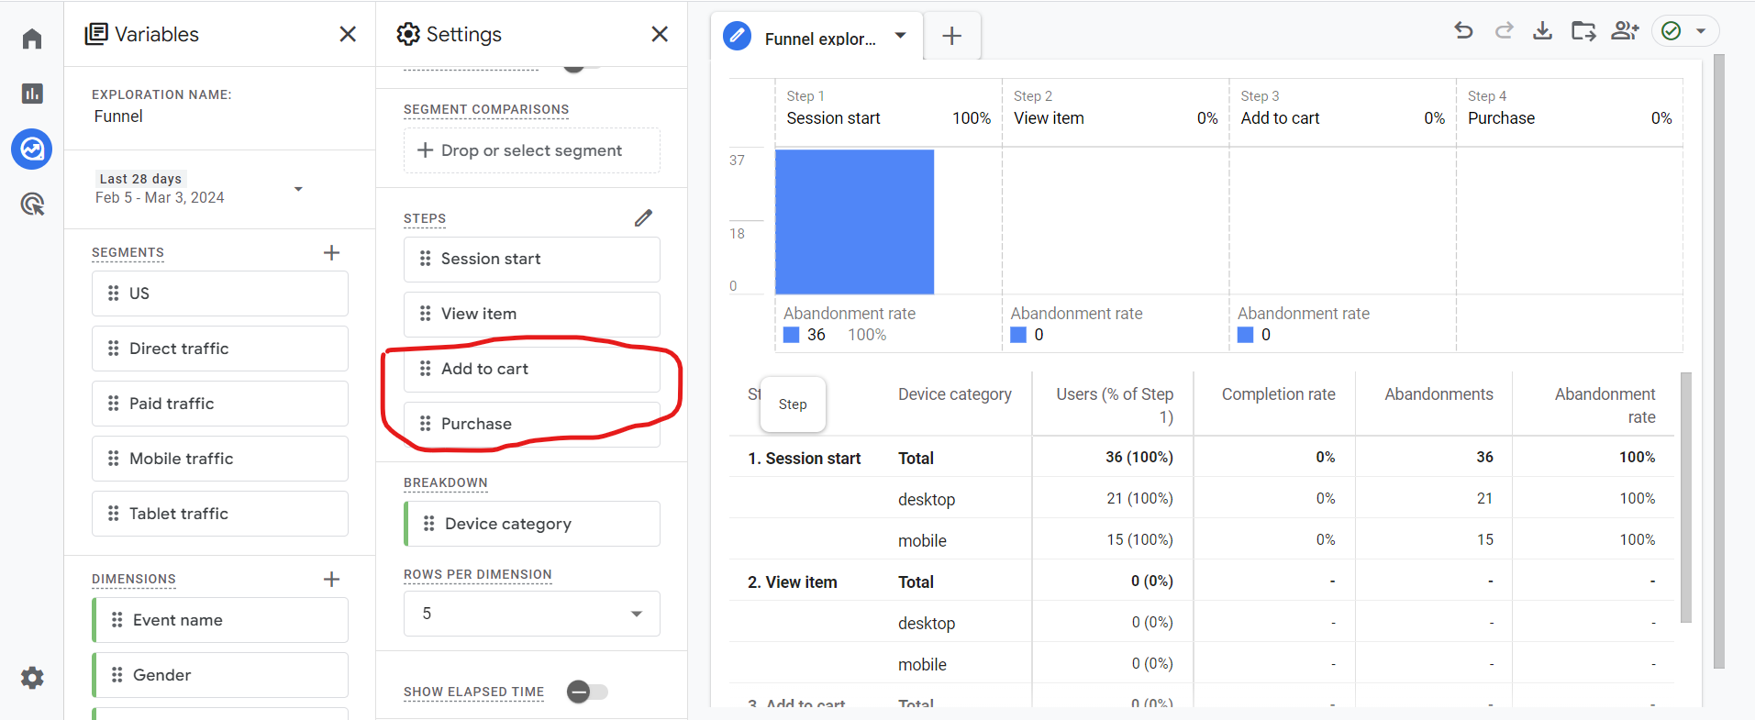1755x720 pixels.
Task: Open the Home icon in left sidebar
Action: (x=32, y=39)
